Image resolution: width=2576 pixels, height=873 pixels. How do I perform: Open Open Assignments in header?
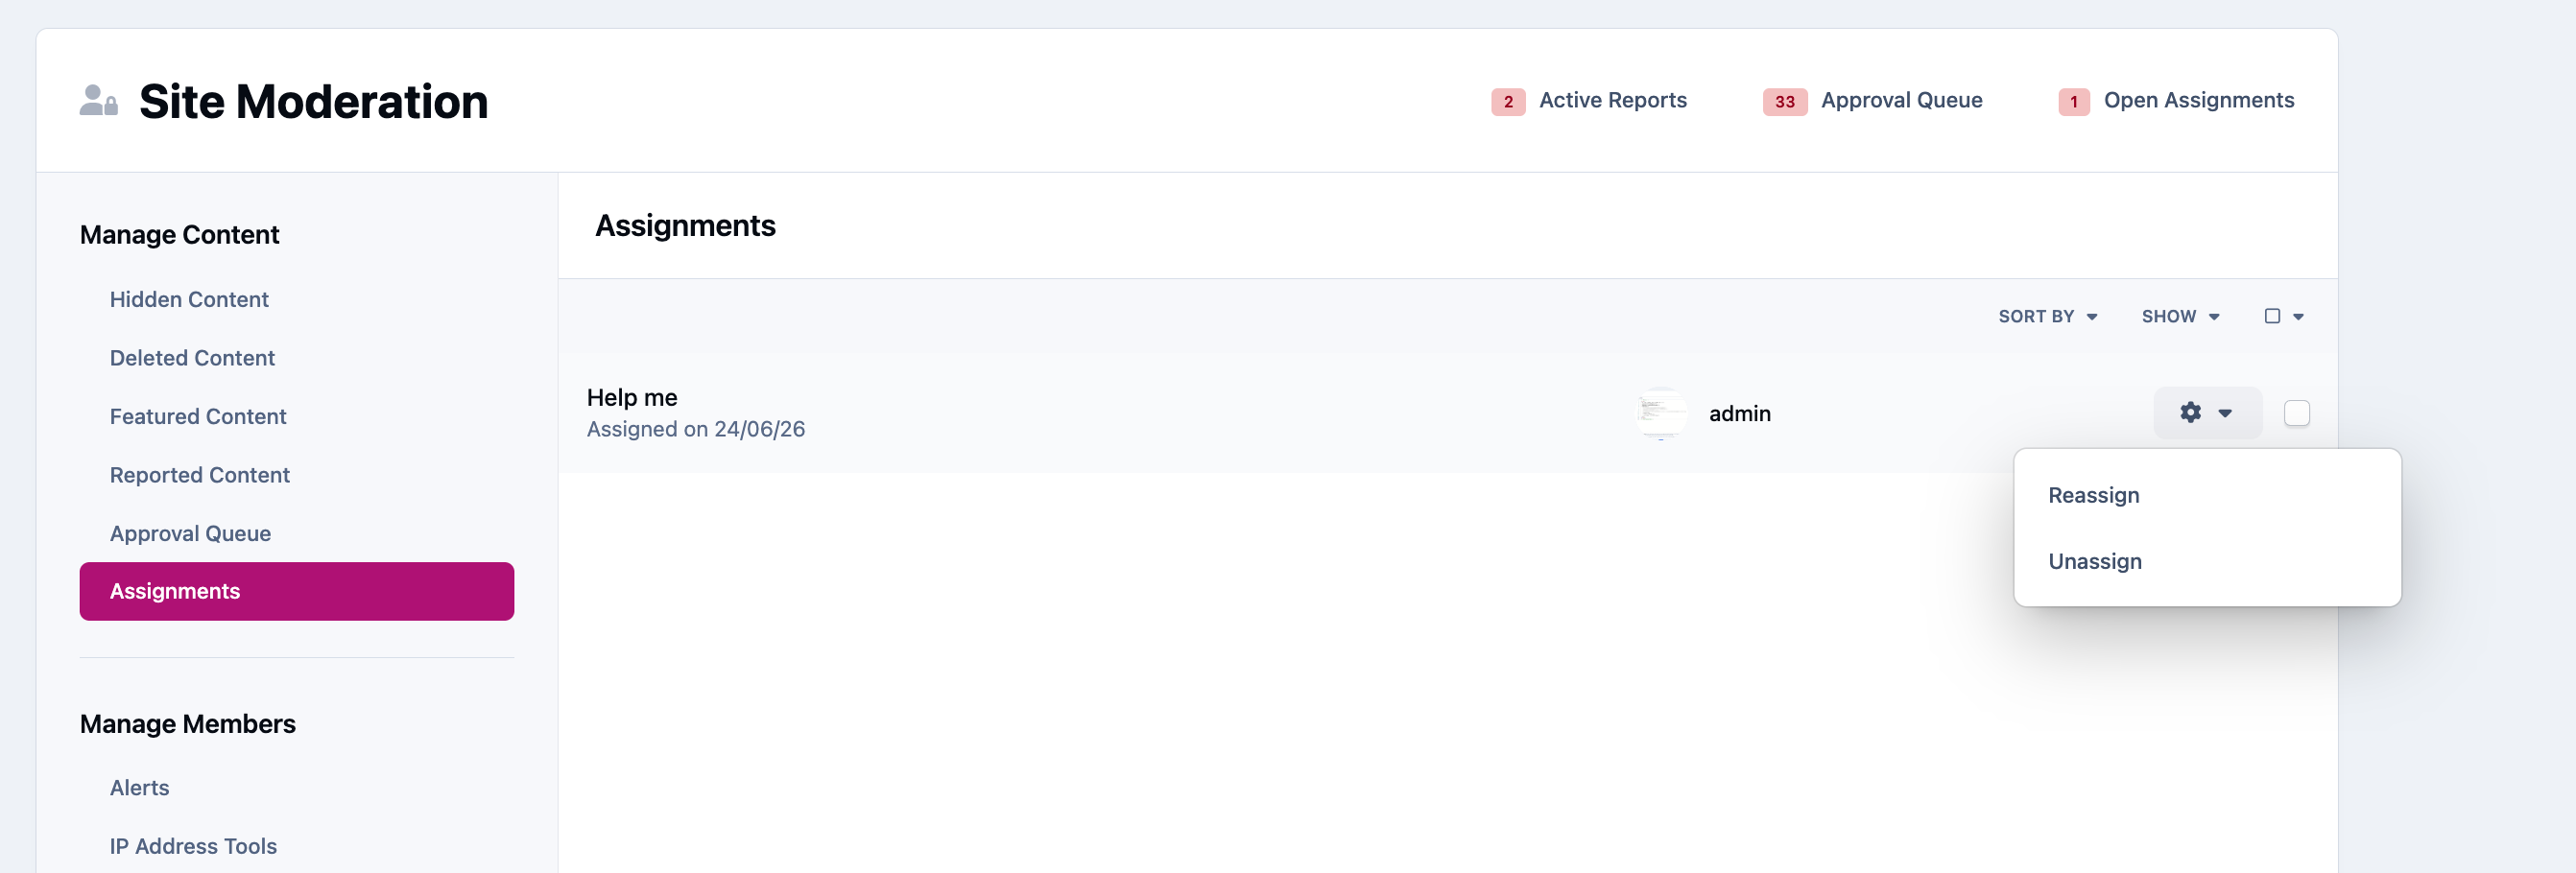pos(2199,100)
